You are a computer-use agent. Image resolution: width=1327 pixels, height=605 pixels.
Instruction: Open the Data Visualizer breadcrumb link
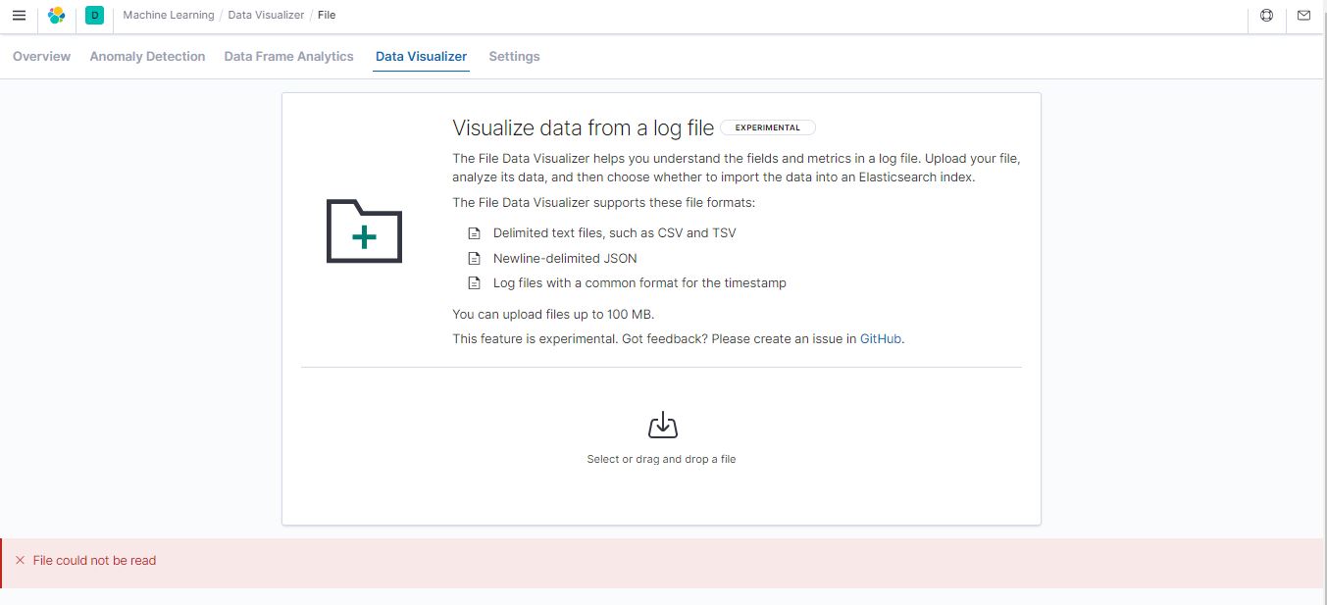tap(268, 15)
